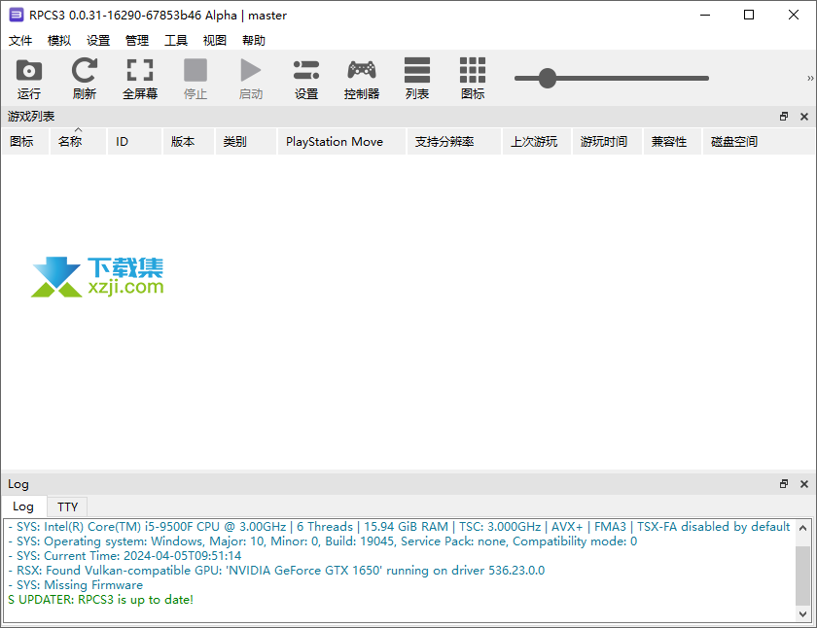The height and width of the screenshot is (628, 817).
Task: Click the 启动 play button
Action: tap(251, 79)
